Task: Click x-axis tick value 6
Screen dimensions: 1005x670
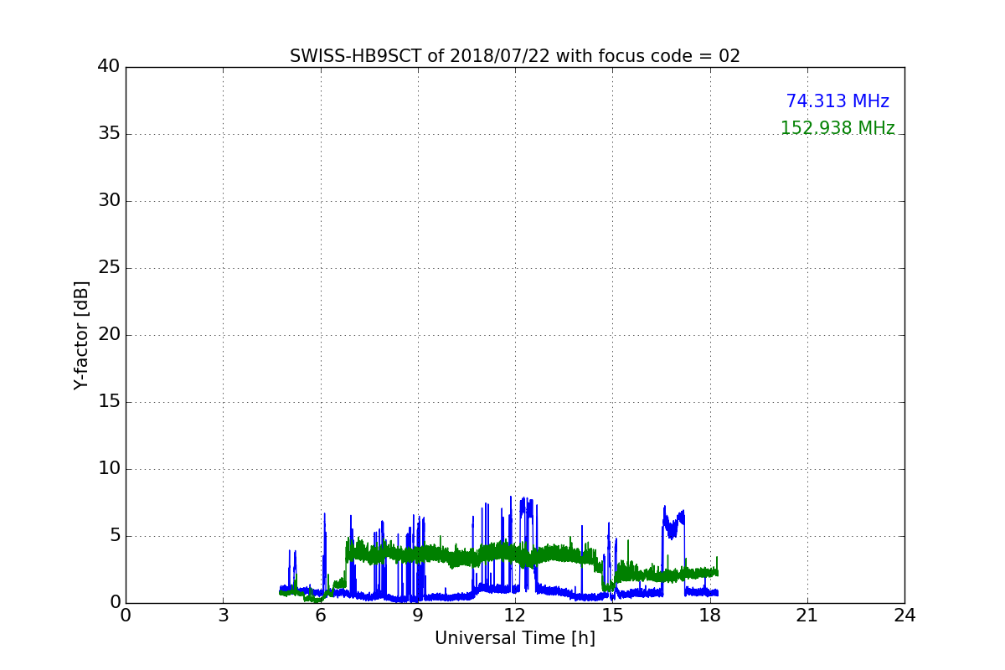Action: (320, 616)
